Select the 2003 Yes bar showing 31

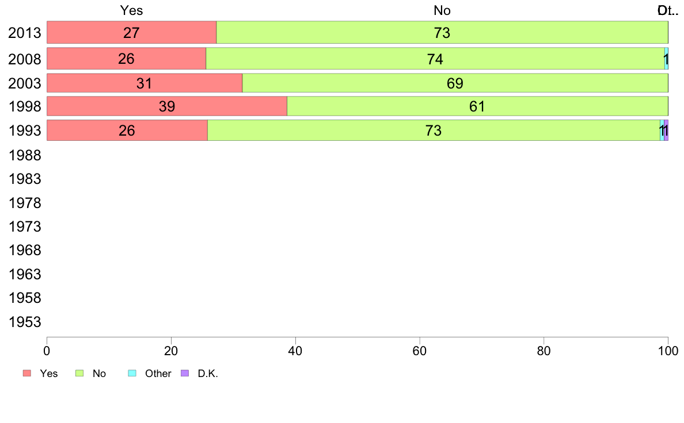coord(144,83)
